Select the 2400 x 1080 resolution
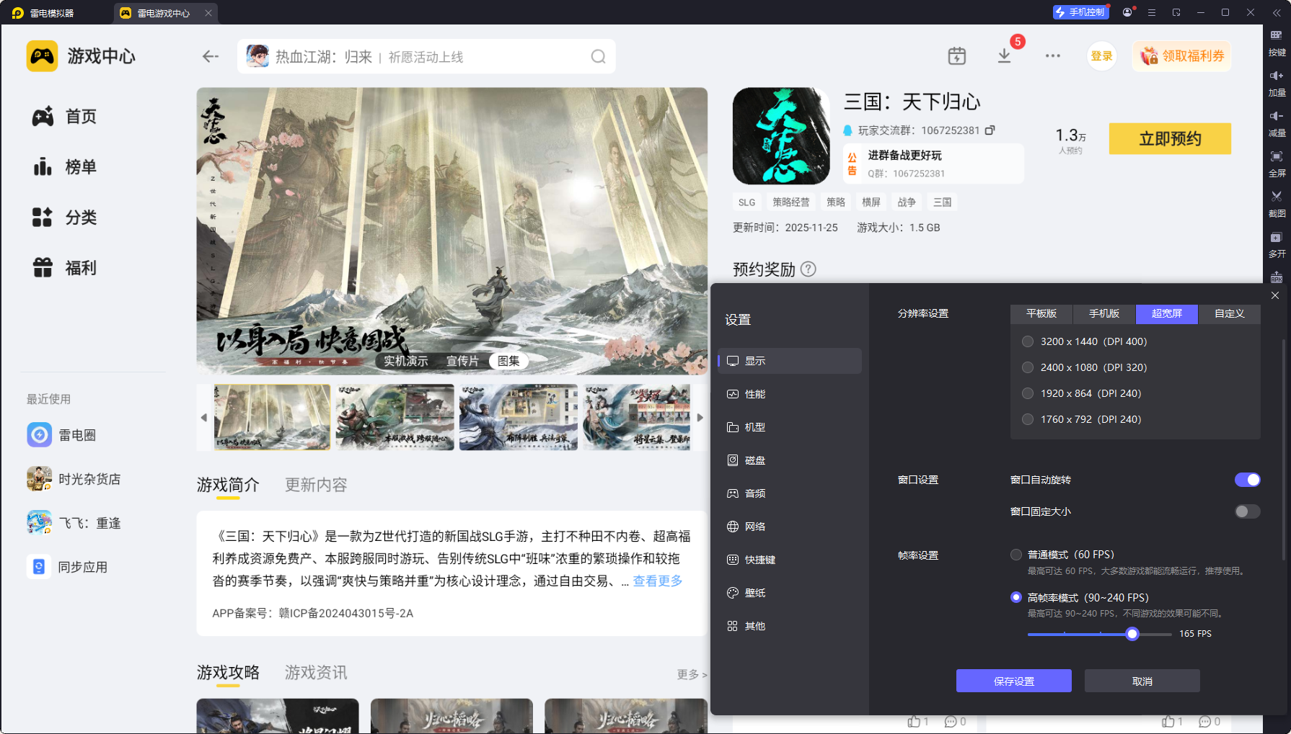This screenshot has height=734, width=1291. (1028, 367)
